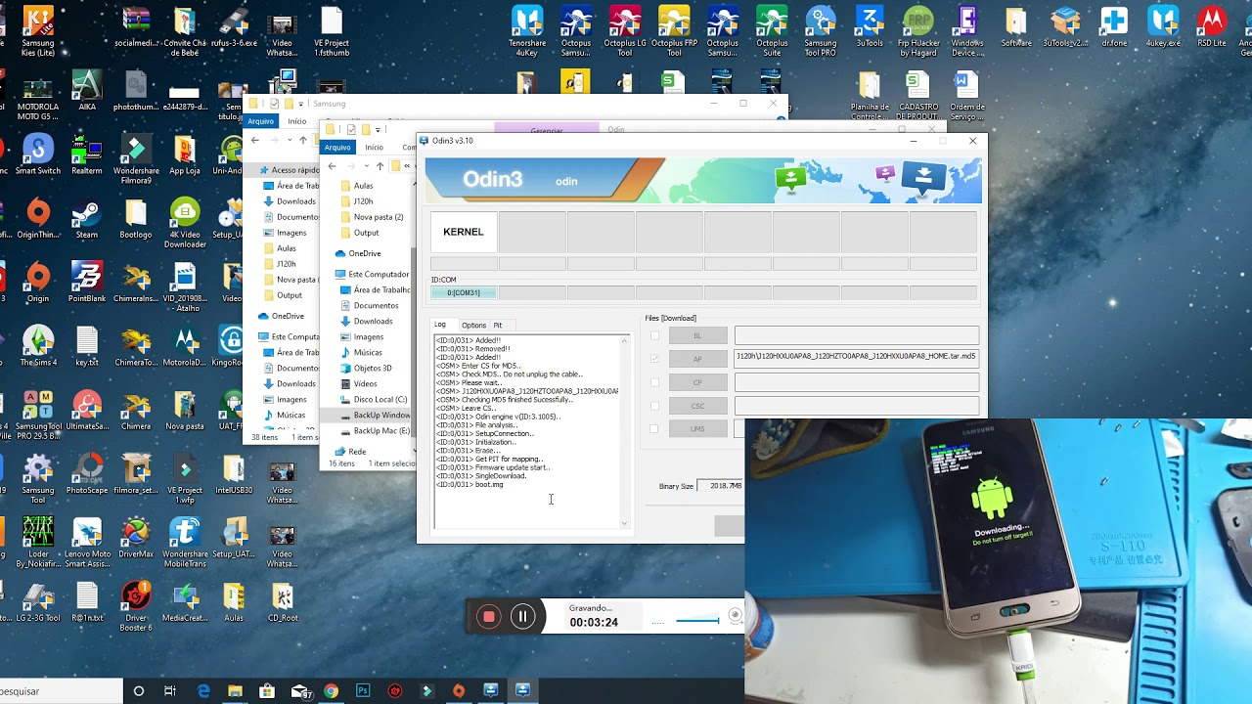Open Google Chrome from the taskbar
Viewport: 1252px width, 704px height.
coord(331,690)
